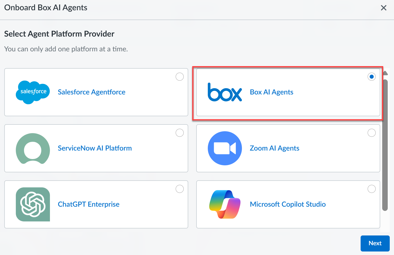Screen dimensions: 394x255
Task: Close the Onboard Box AI Agents dialog
Action: coord(383,8)
